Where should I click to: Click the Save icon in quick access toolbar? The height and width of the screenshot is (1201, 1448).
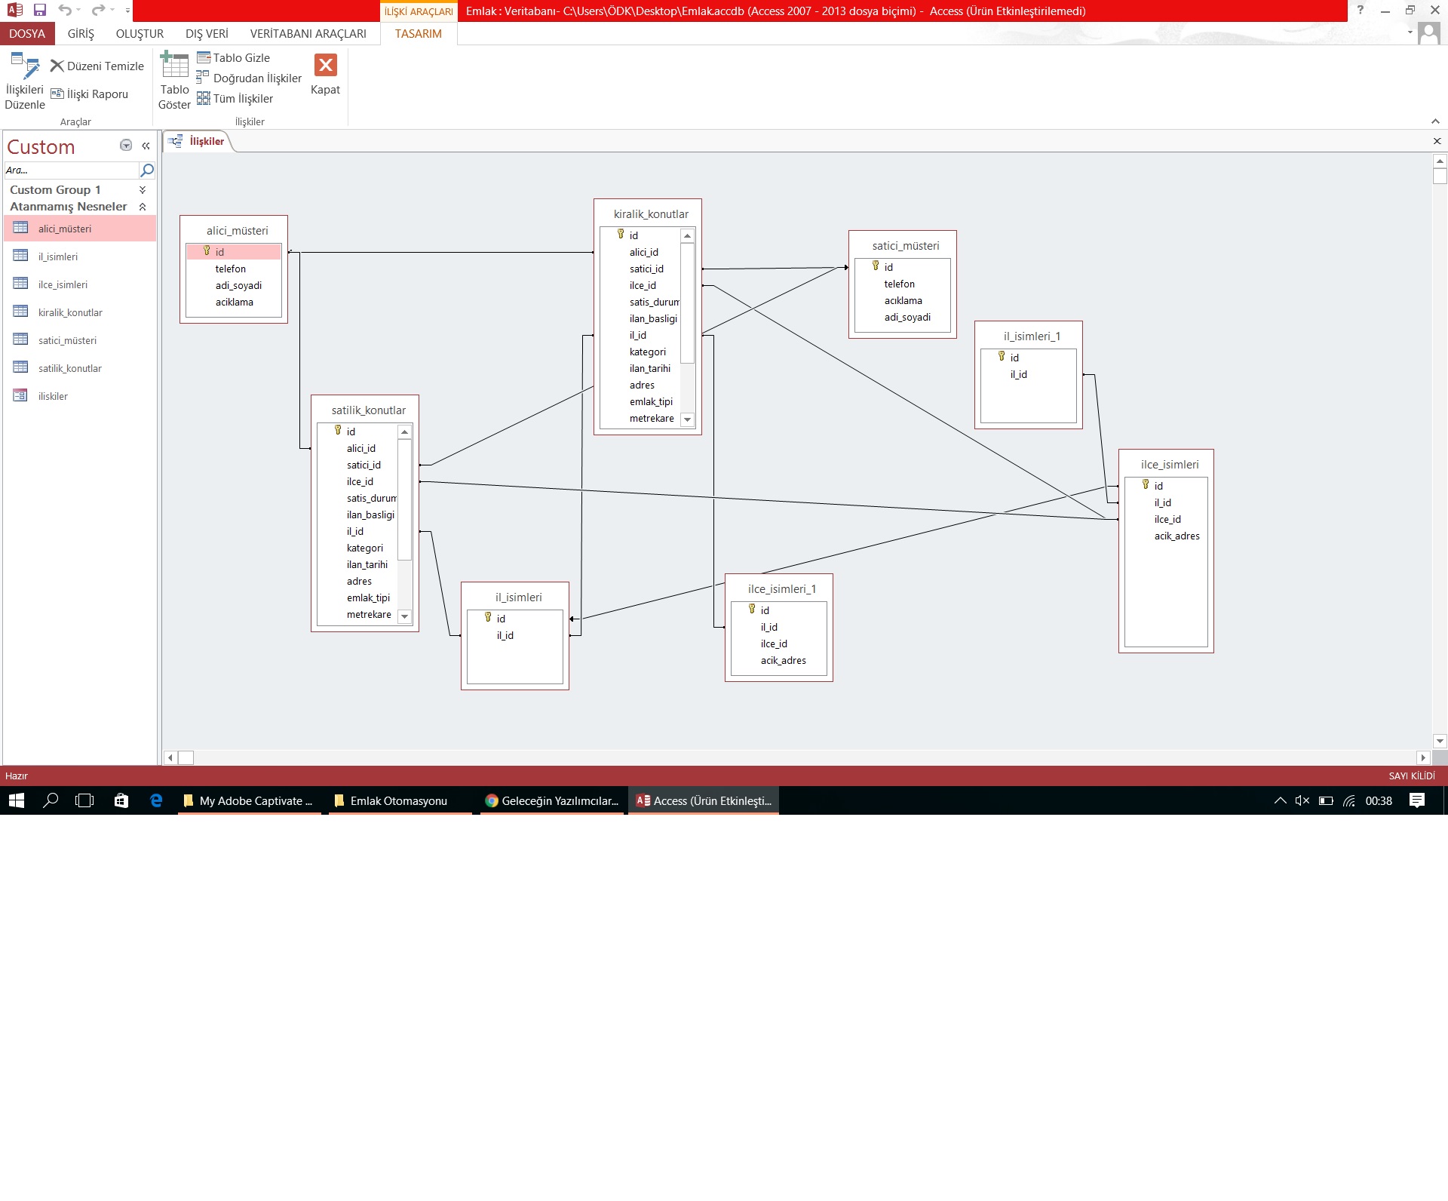(40, 11)
